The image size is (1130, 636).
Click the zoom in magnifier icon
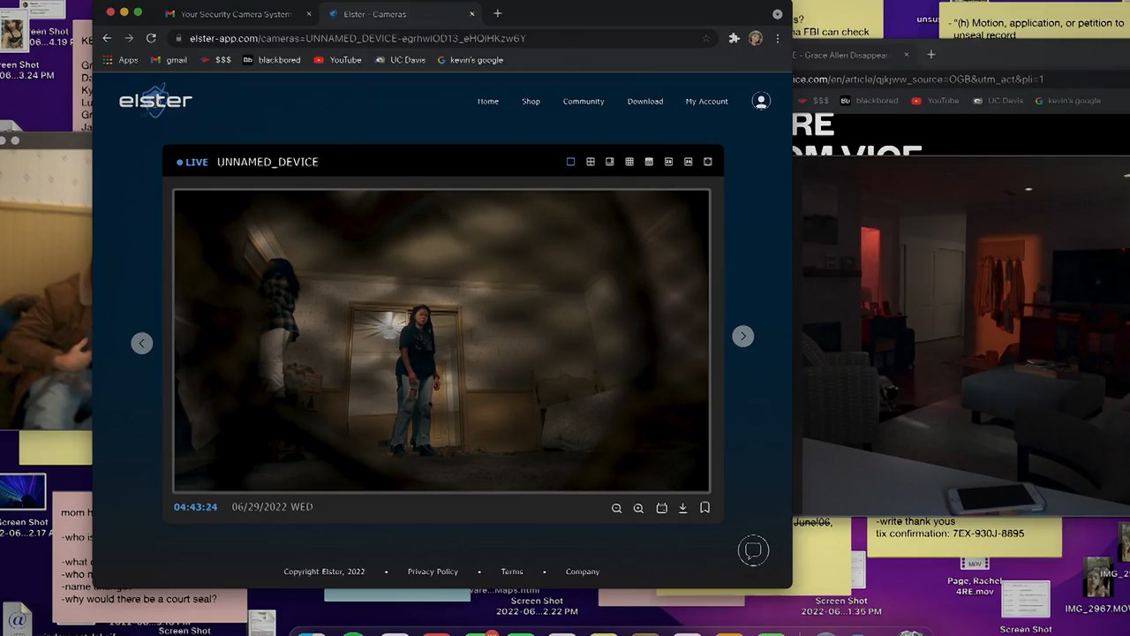pos(638,508)
